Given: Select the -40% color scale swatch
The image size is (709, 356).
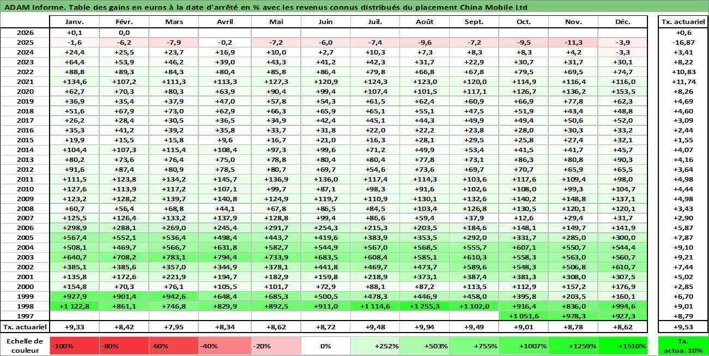Looking at the screenshot, I should click(x=225, y=346).
